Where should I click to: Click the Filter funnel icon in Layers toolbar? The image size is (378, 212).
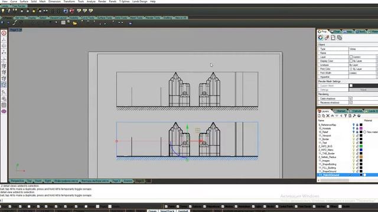[346, 116]
